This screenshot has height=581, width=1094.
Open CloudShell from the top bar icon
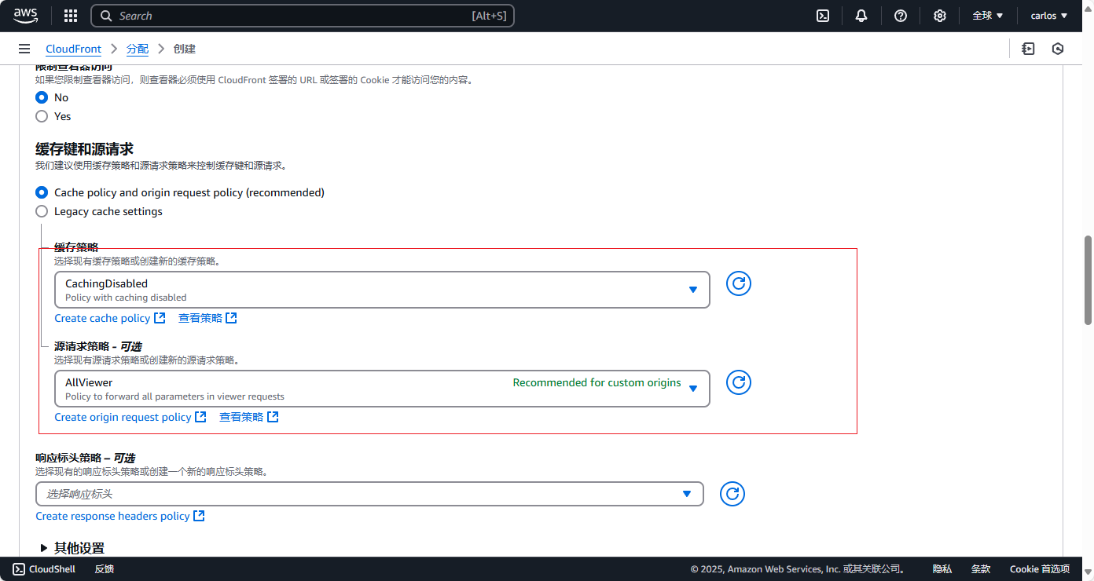click(823, 16)
